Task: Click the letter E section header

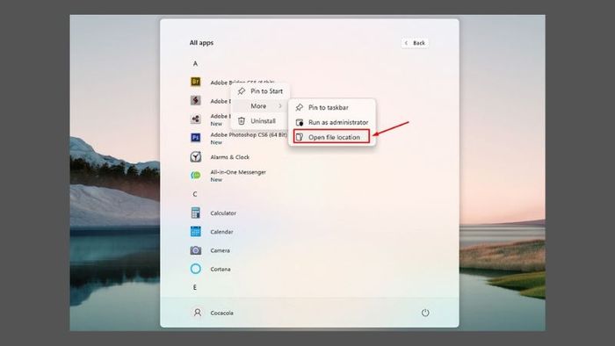Action: [x=194, y=287]
